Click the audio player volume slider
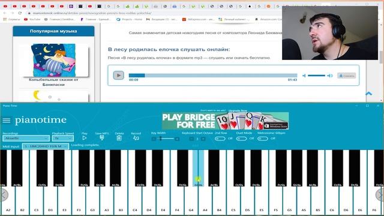 316,76
